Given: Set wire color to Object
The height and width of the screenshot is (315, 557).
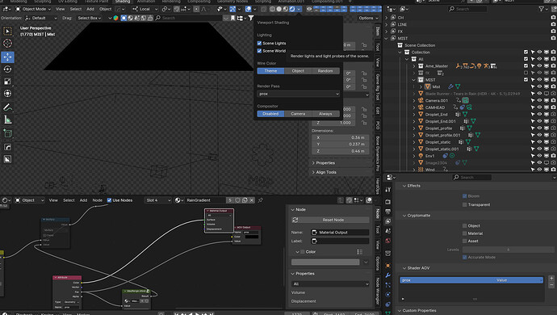Looking at the screenshot, I should pos(298,71).
